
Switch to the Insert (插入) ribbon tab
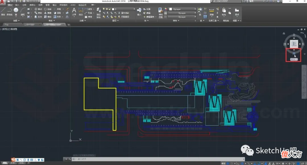[17, 5]
